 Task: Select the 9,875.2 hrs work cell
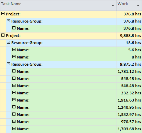click(x=129, y=65)
